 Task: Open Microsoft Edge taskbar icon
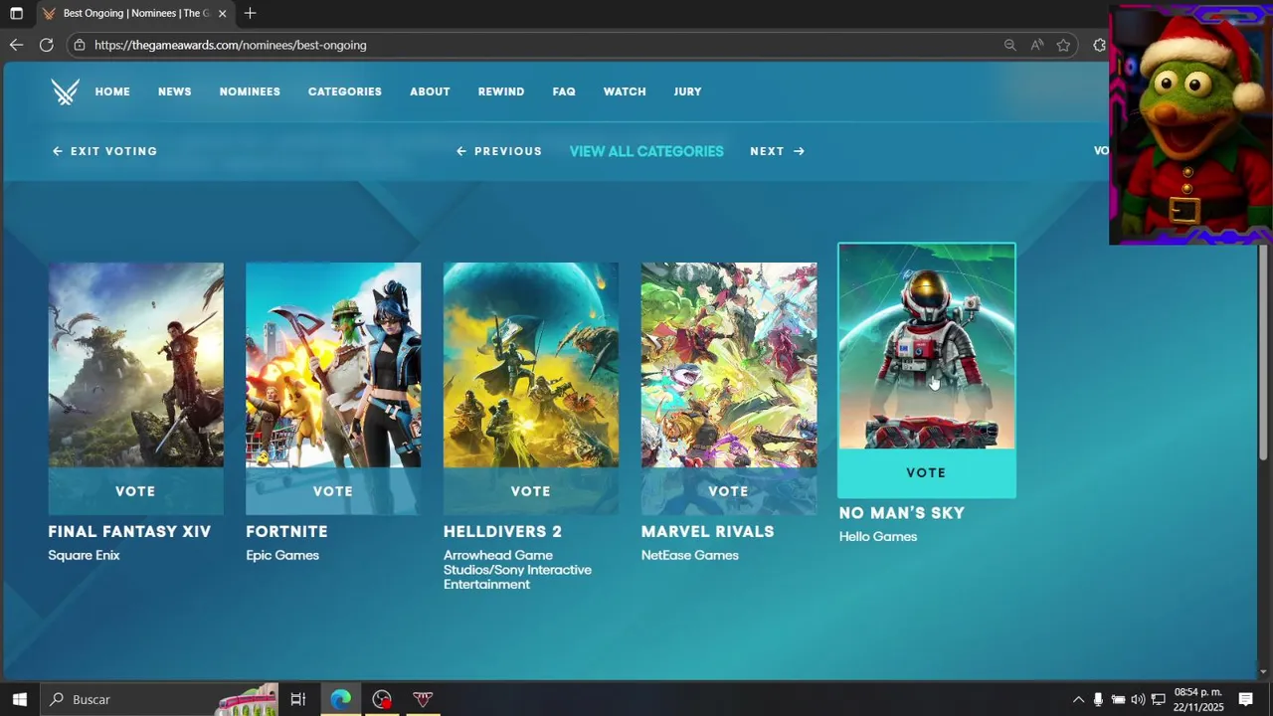pos(341,699)
